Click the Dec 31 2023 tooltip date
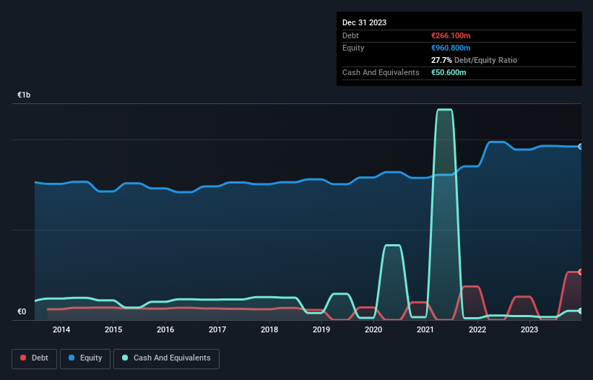The image size is (593, 380). [x=364, y=22]
